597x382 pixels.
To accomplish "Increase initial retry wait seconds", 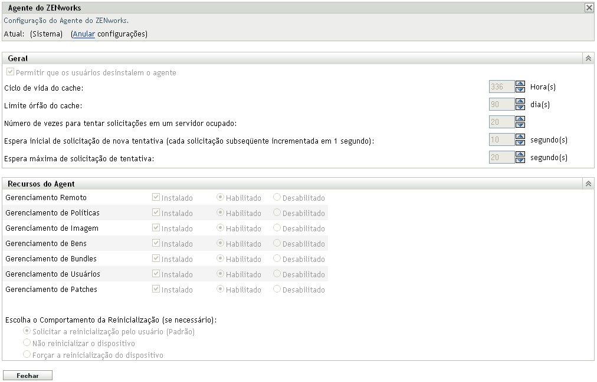I will coord(520,137).
